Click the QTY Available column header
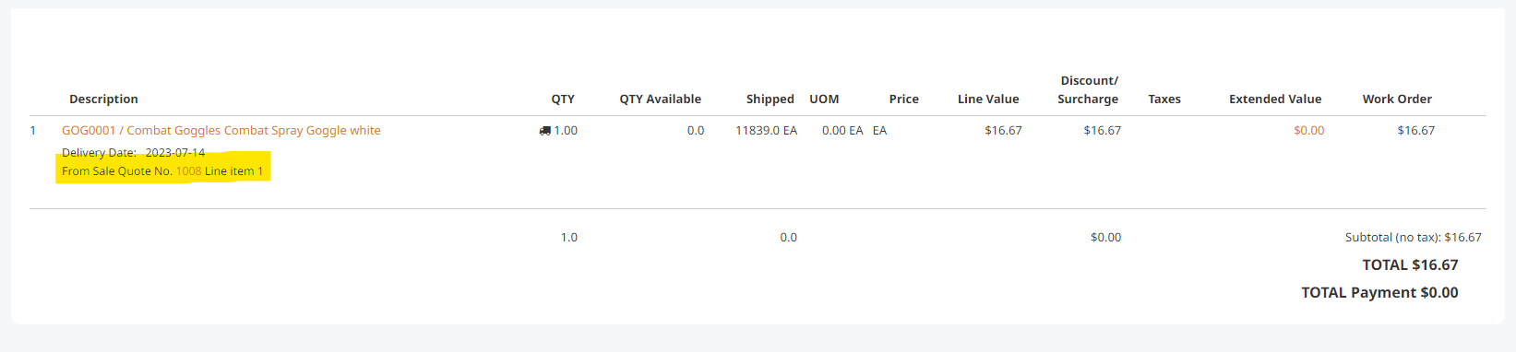This screenshot has width=1516, height=352. [660, 100]
